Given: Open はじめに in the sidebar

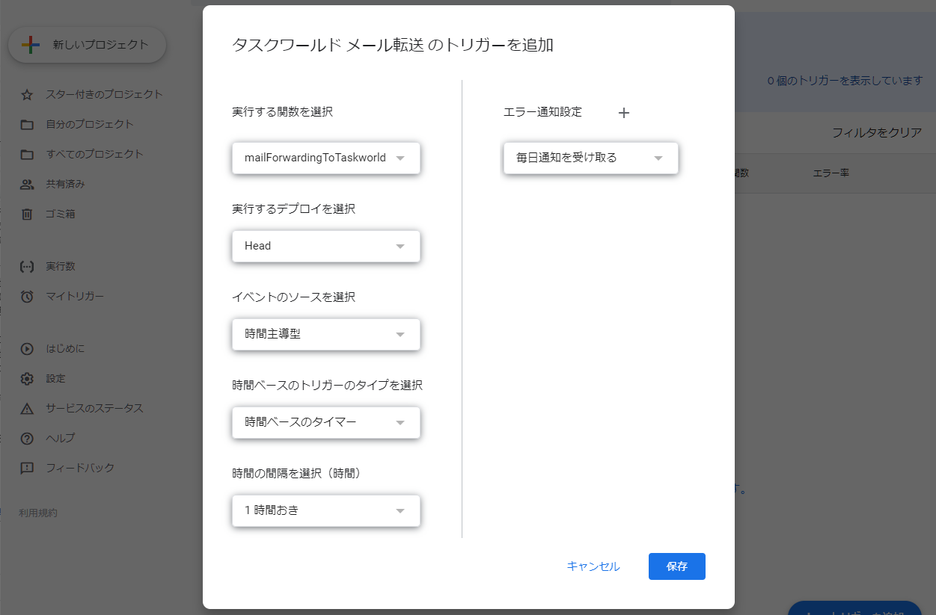Looking at the screenshot, I should pyautogui.click(x=65, y=348).
